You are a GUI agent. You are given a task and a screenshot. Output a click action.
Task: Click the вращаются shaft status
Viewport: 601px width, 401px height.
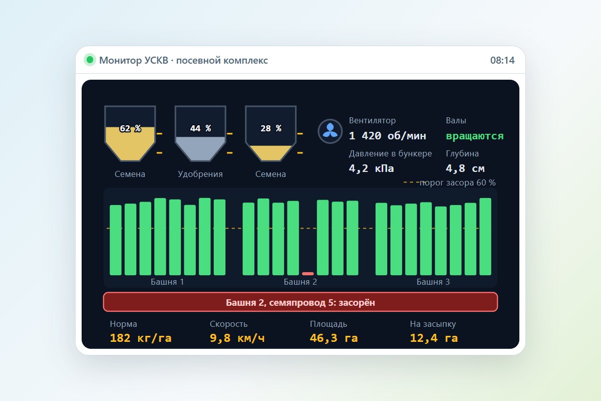tap(475, 136)
